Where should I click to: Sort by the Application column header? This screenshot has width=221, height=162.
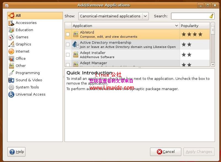click(124, 26)
